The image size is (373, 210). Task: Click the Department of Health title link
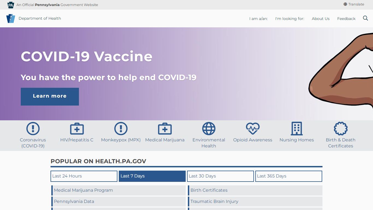click(x=40, y=18)
